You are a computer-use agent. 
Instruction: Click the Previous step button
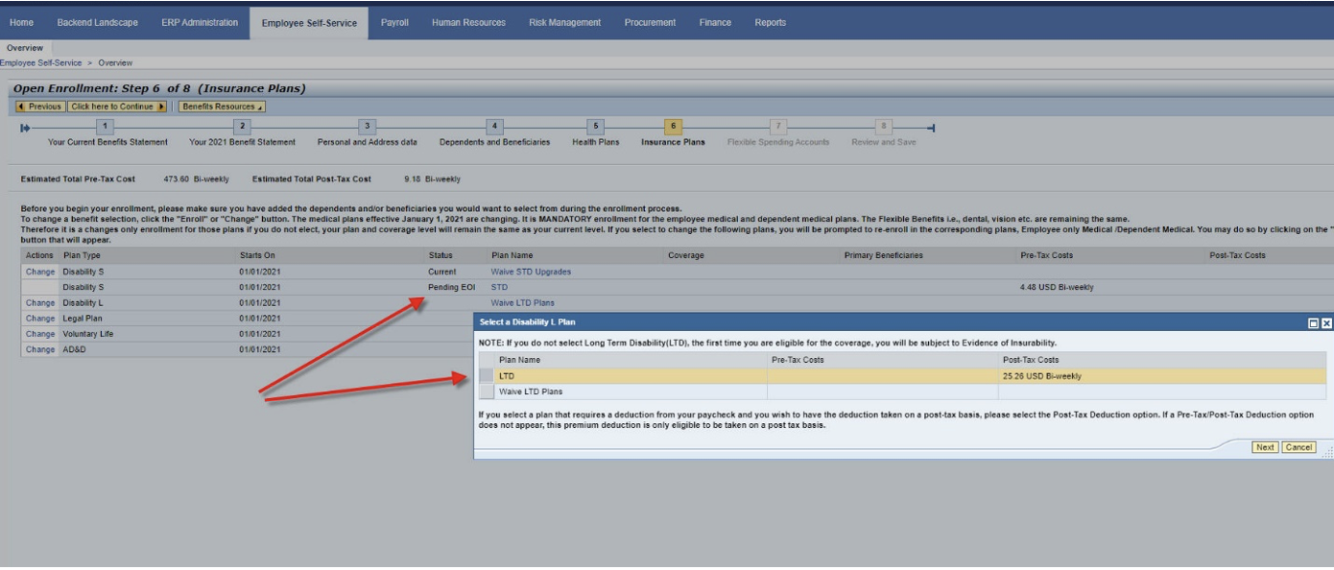pyautogui.click(x=39, y=107)
